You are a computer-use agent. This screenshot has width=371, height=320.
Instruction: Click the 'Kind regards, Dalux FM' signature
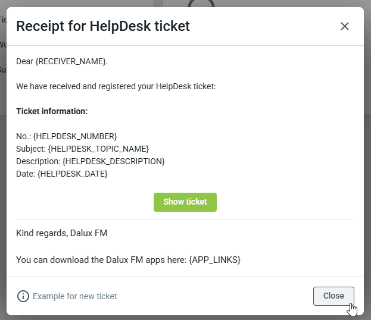click(61, 233)
